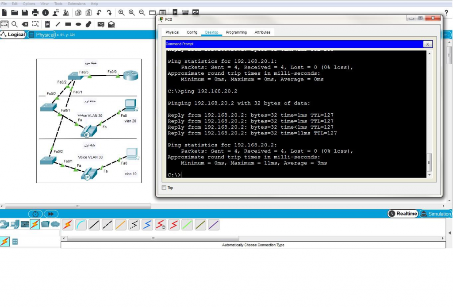Add a Complex PDU open envelope
The image size is (453, 307).
coord(111,24)
